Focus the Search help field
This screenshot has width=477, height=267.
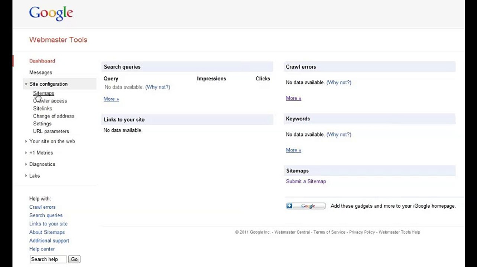48,259
